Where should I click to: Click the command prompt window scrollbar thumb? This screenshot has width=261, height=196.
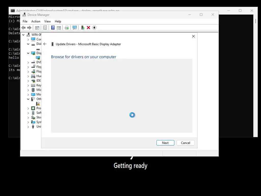pyautogui.click(x=255, y=21)
